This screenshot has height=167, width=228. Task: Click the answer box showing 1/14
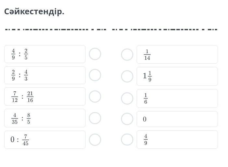pos(177,54)
